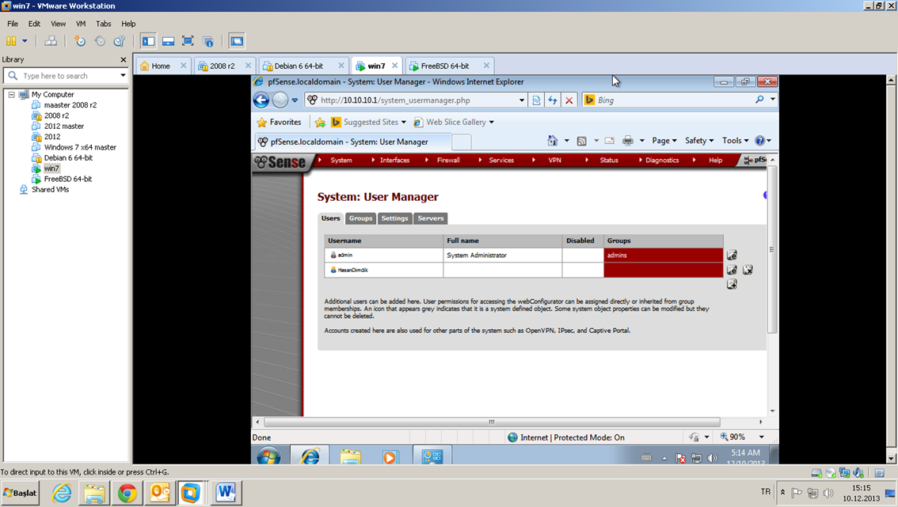Switch to the Debian 6 64-bit tab
The height and width of the screenshot is (507, 898).
tap(299, 66)
